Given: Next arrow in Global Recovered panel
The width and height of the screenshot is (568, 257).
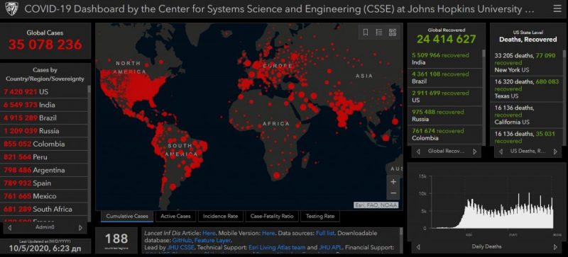Looking at the screenshot, I should 474,152.
